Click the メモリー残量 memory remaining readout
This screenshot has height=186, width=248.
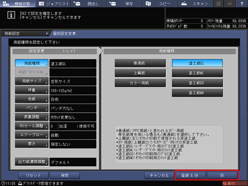click(226, 21)
